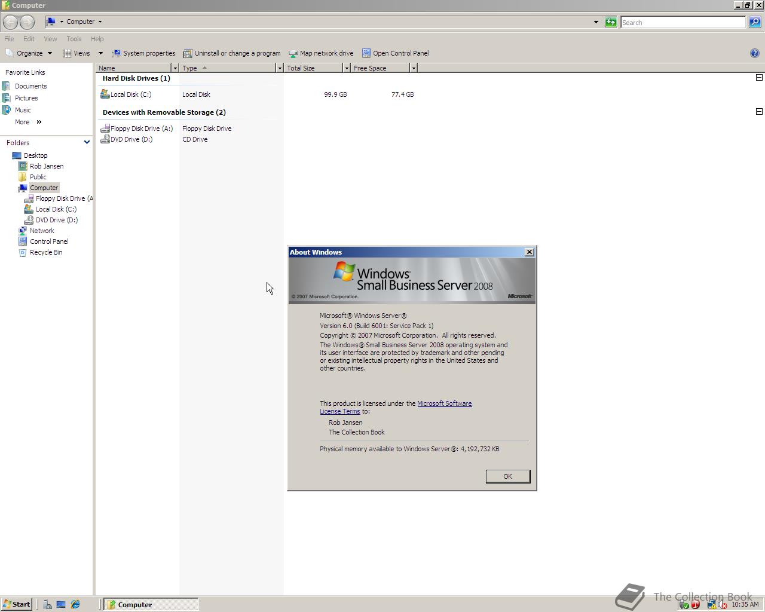Collapse the Folders pane
The width and height of the screenshot is (765, 612).
(87, 142)
